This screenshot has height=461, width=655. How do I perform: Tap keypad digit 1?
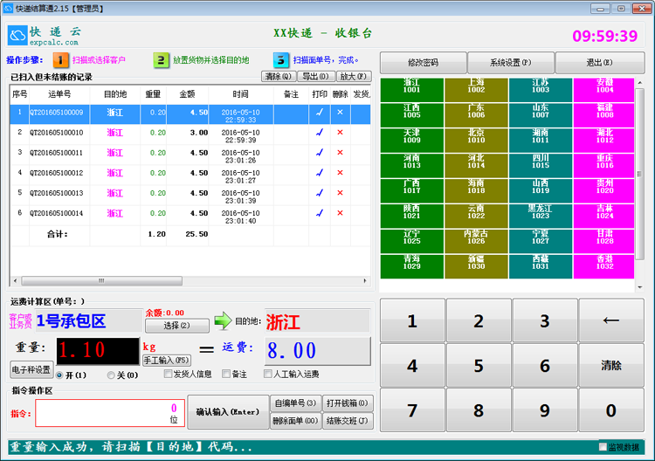tap(412, 320)
